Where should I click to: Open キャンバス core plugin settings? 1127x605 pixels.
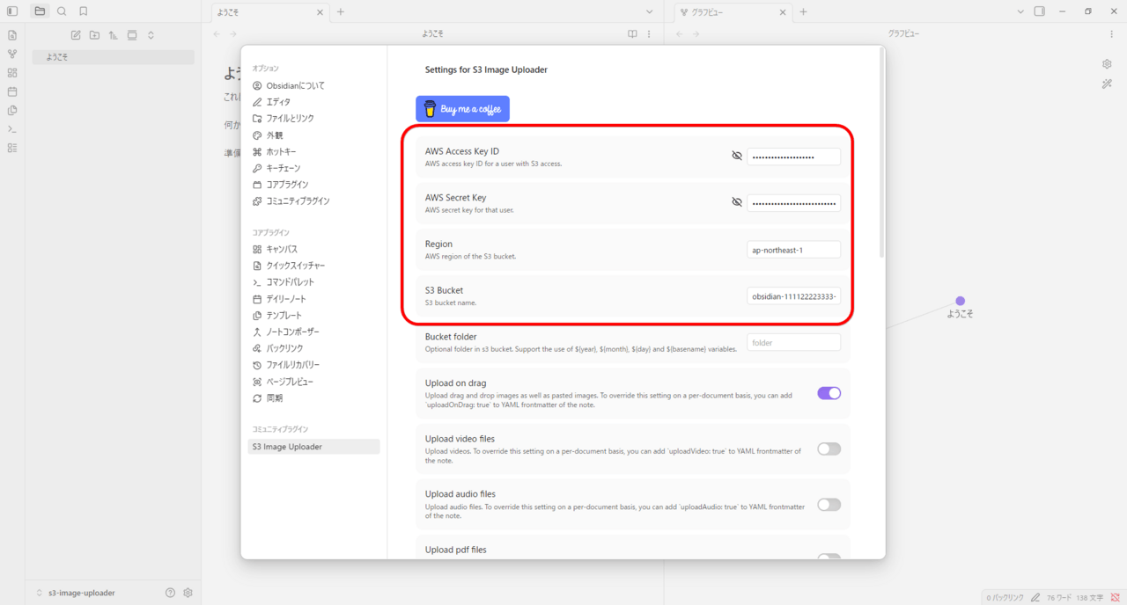click(313, 250)
